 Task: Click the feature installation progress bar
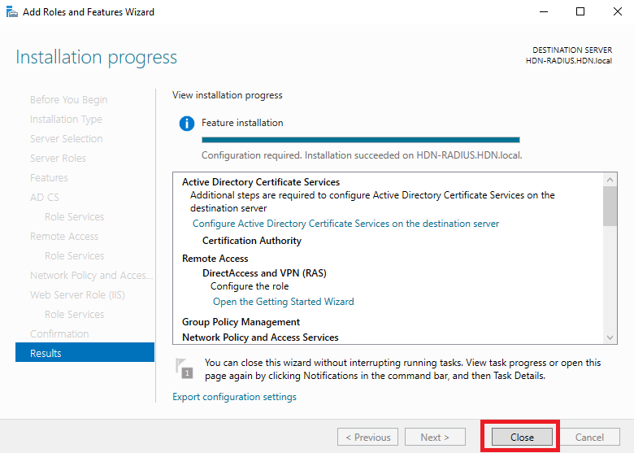pyautogui.click(x=361, y=140)
